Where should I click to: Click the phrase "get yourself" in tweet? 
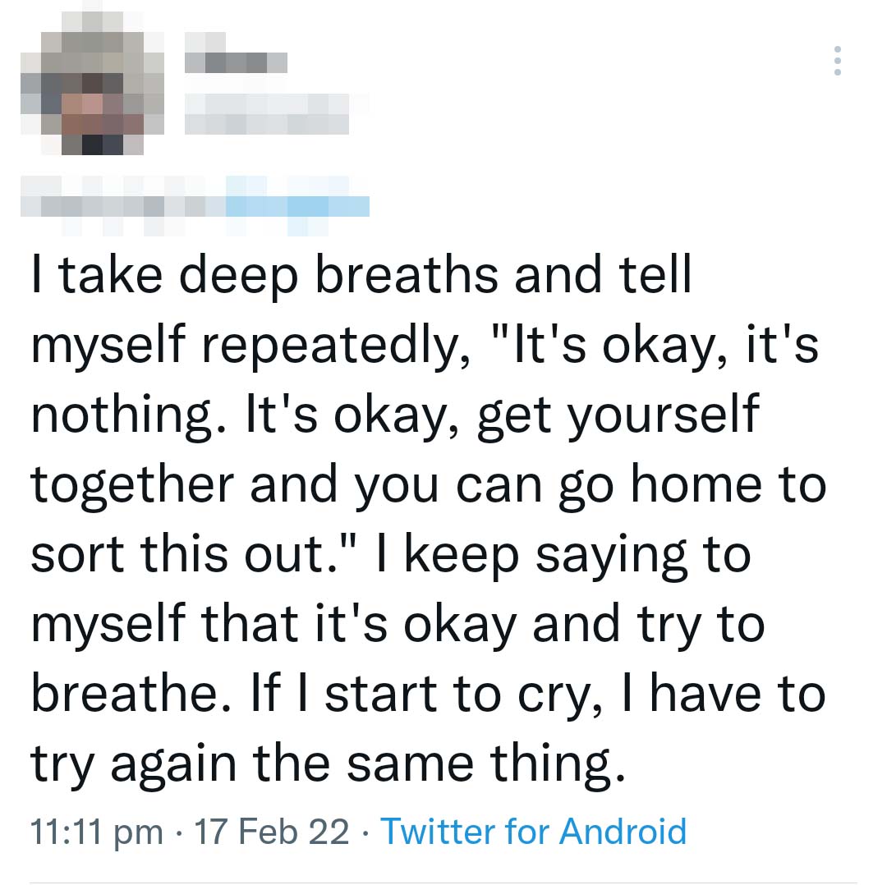pyautogui.click(x=618, y=415)
